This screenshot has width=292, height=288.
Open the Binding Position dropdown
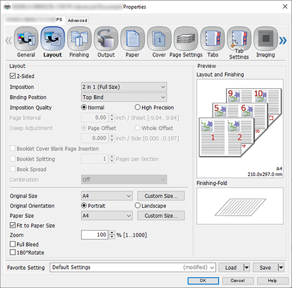(124, 97)
